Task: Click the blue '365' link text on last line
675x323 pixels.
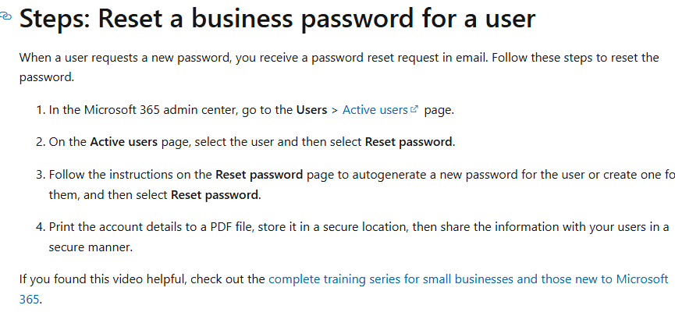Action: tap(30, 299)
